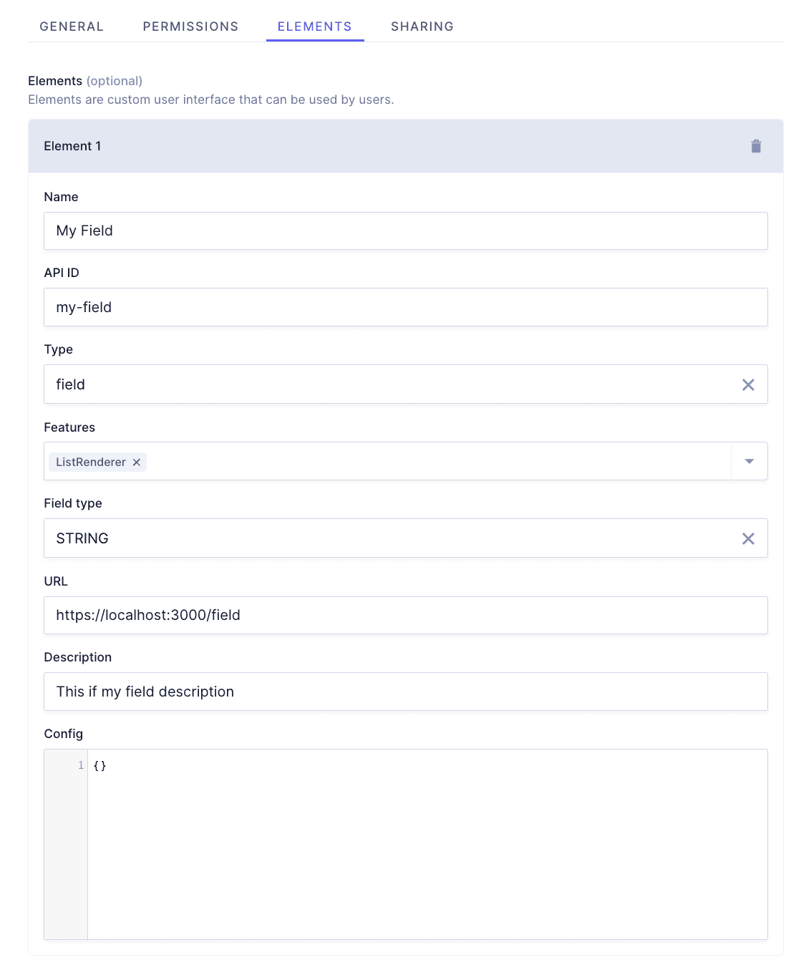The height and width of the screenshot is (965, 806).
Task: Click the Element 1 header bar
Action: tap(286, 146)
